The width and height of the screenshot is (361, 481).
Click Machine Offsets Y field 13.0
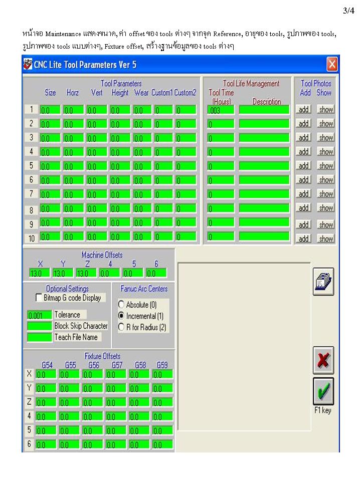tap(63, 273)
